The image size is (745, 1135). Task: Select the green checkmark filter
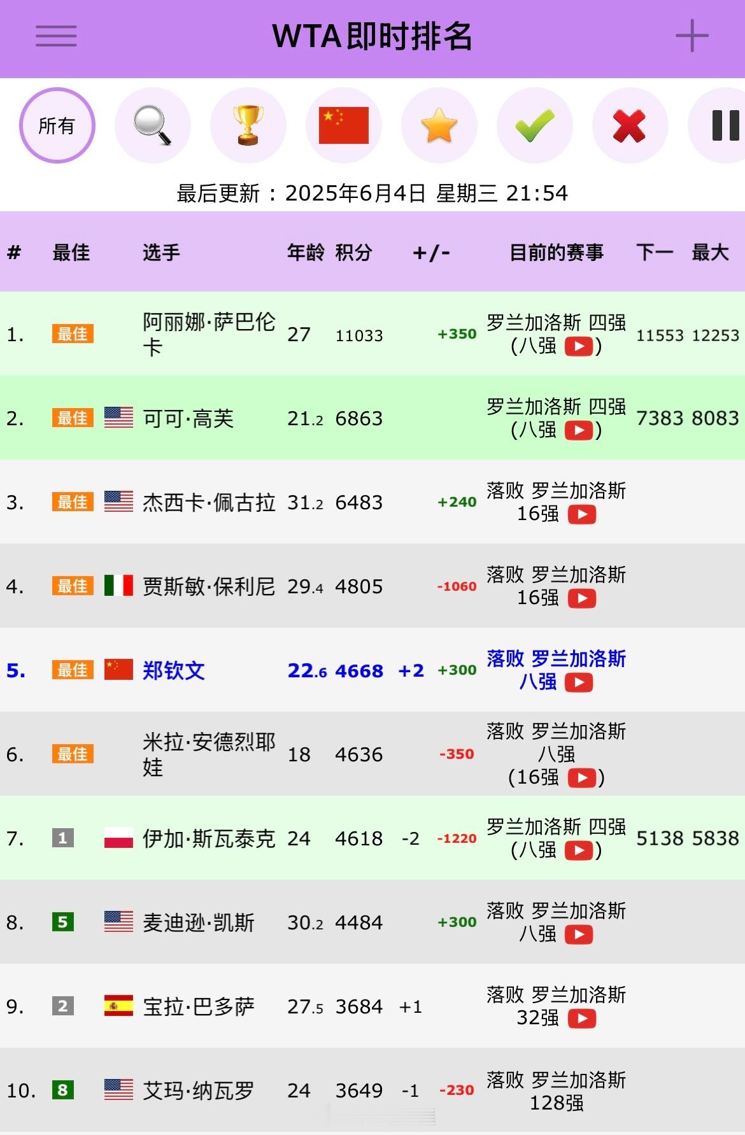[x=535, y=125]
